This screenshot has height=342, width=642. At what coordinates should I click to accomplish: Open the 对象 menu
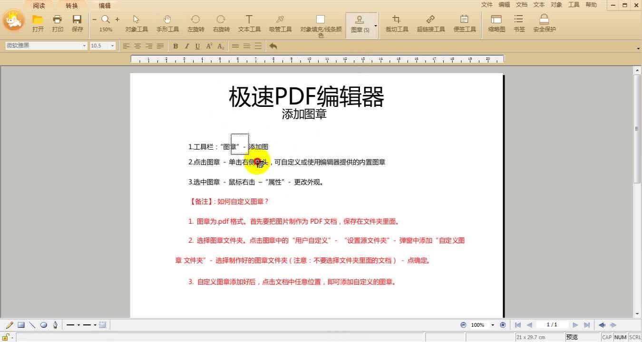(x=556, y=5)
